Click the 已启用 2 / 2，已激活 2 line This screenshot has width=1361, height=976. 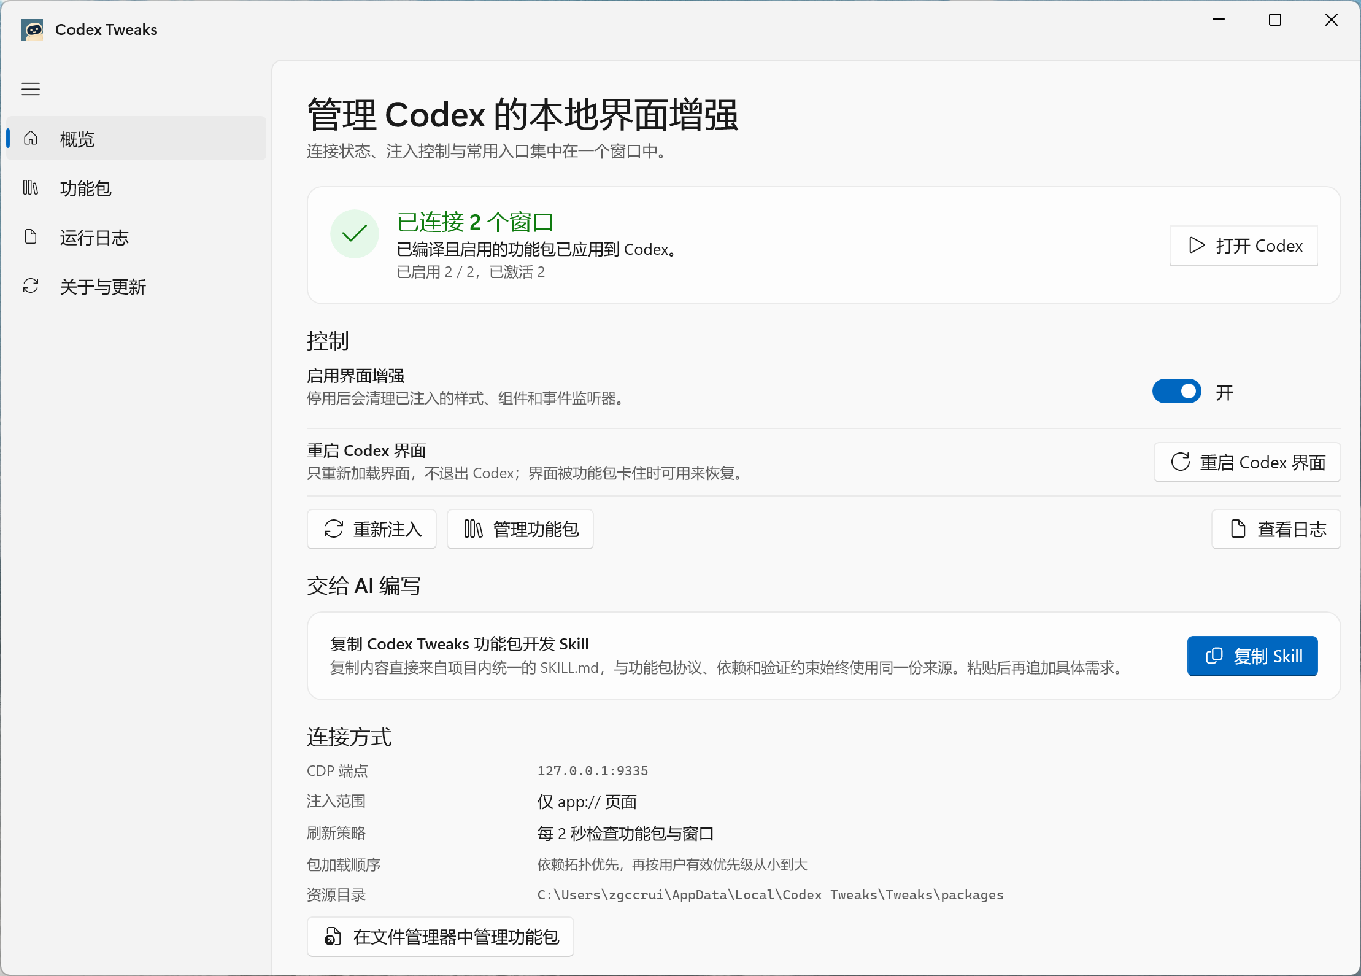pyautogui.click(x=471, y=272)
